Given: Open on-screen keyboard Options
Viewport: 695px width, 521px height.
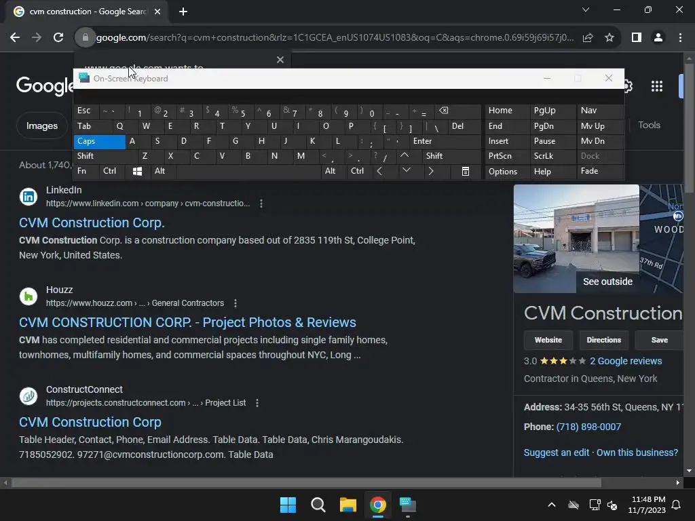Looking at the screenshot, I should (x=506, y=172).
